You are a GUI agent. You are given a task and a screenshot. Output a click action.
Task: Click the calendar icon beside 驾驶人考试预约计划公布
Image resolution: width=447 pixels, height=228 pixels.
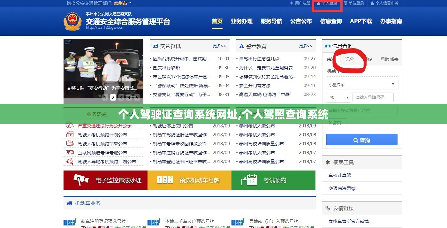(x=70, y=134)
